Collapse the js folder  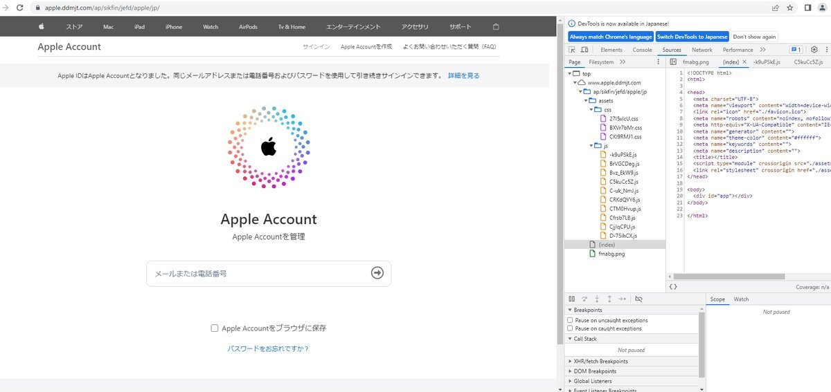click(591, 146)
